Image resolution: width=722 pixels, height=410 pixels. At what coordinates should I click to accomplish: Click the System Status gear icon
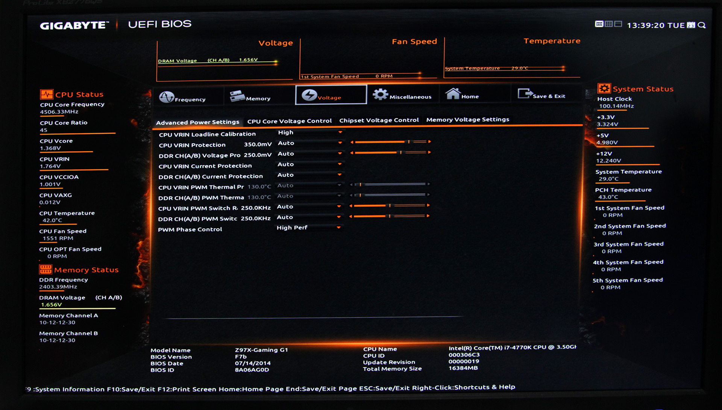[604, 88]
